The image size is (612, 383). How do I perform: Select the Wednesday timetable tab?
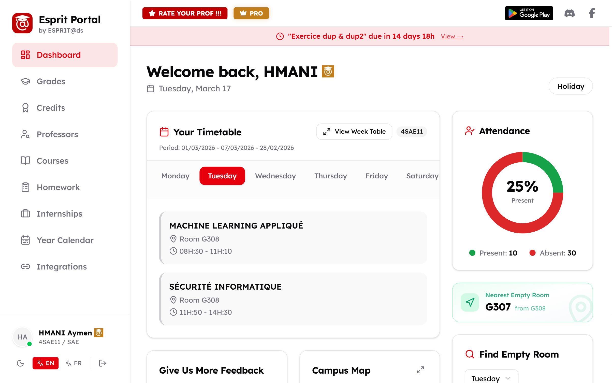click(x=275, y=176)
